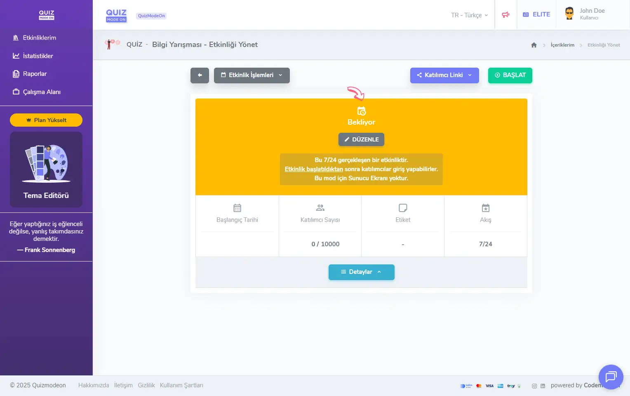Screen dimensions: 630x396
Task: Open the chat support bubble
Action: tap(611, 377)
